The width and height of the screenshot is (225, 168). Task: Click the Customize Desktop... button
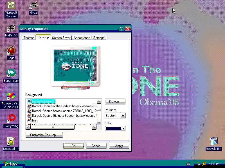[x=44, y=135]
